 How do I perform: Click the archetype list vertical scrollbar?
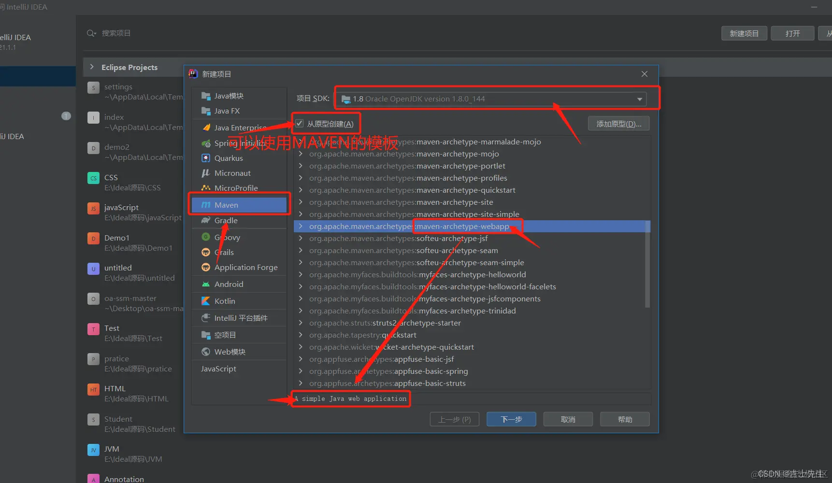[x=647, y=263]
